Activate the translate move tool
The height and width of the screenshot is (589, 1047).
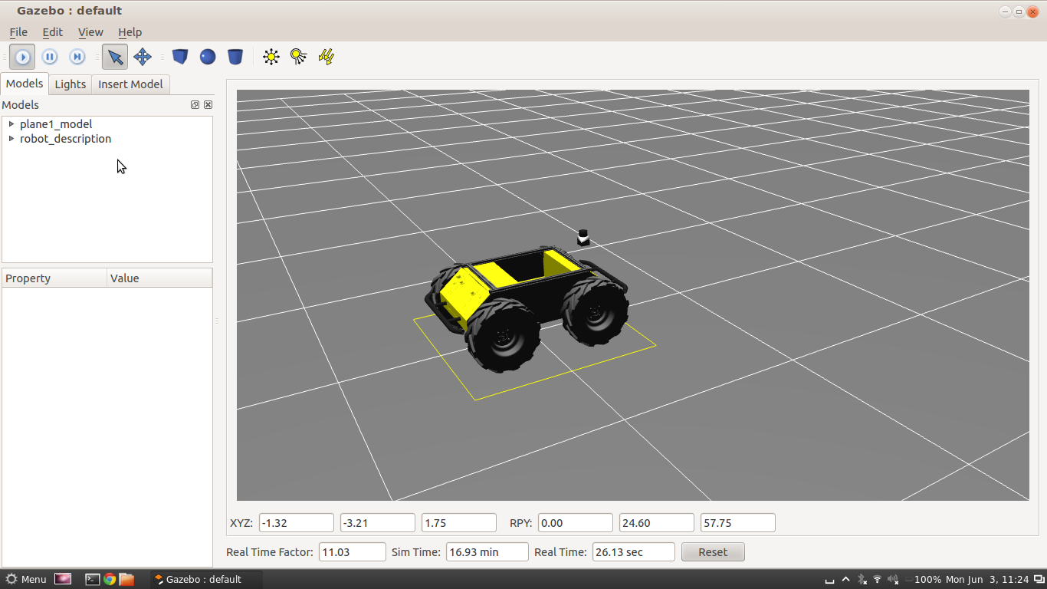pos(143,57)
